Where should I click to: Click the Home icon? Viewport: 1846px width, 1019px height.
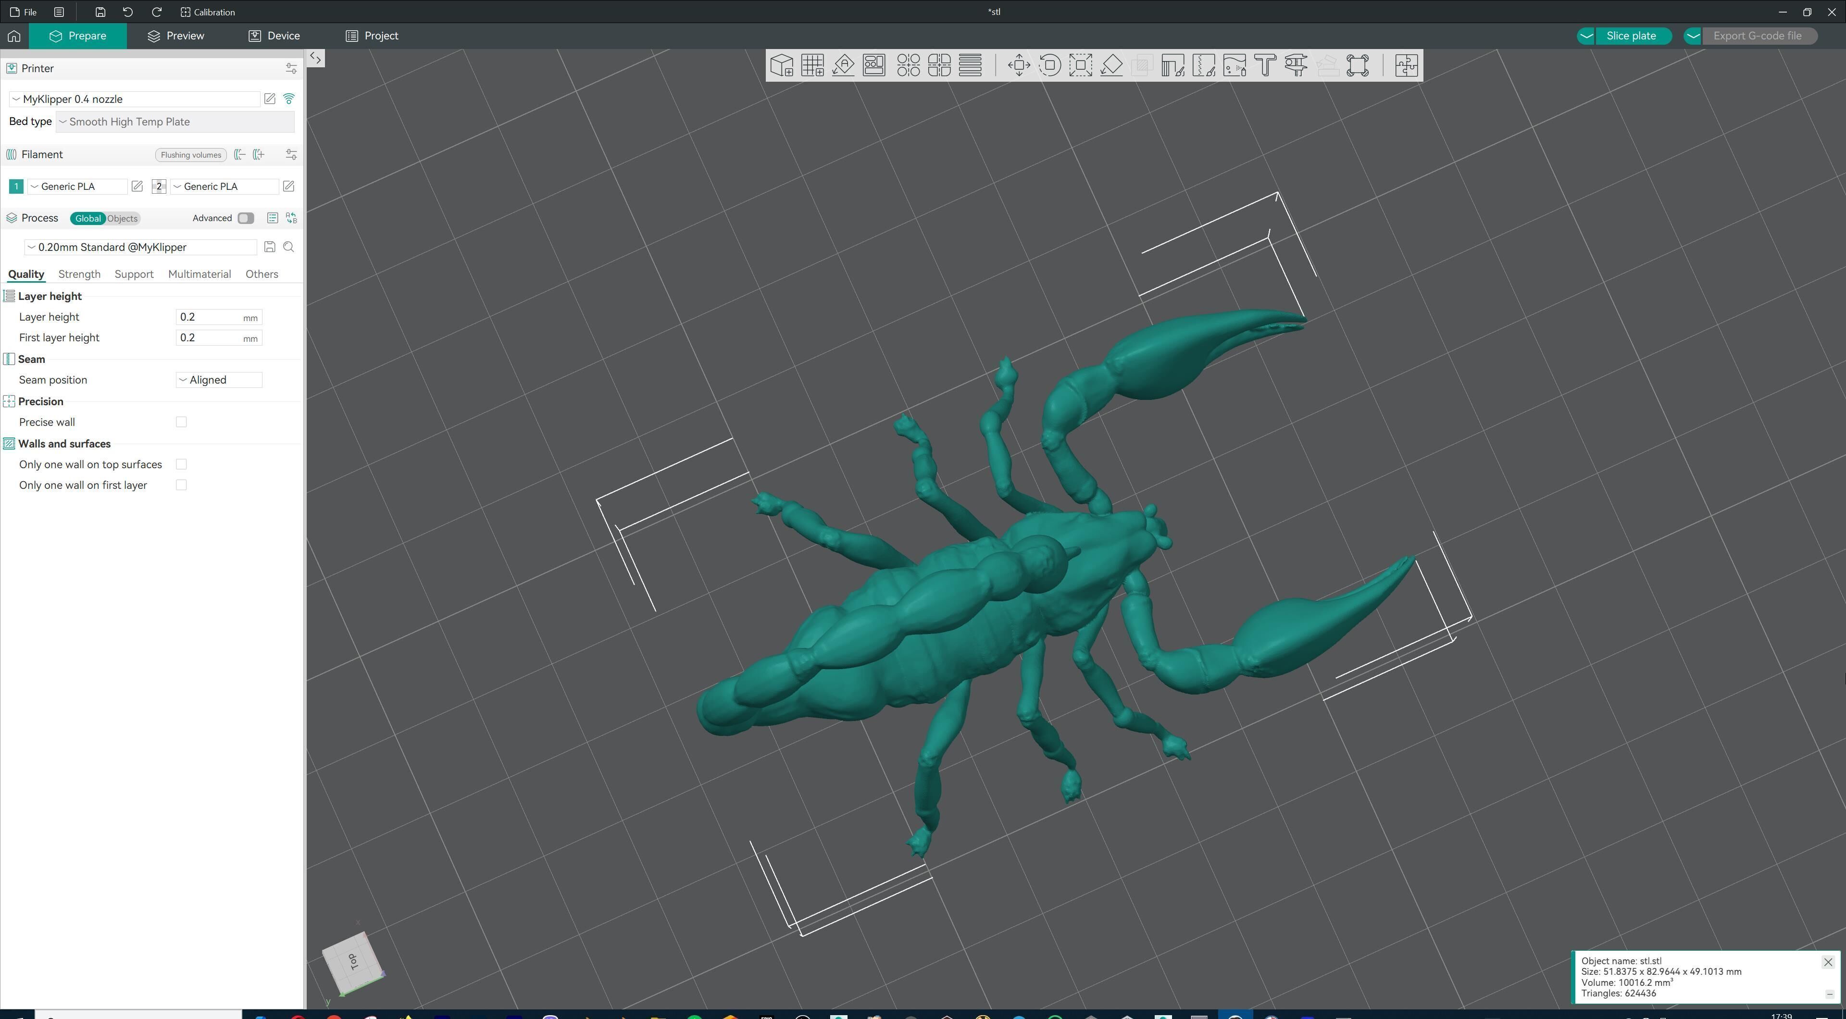pyautogui.click(x=13, y=36)
